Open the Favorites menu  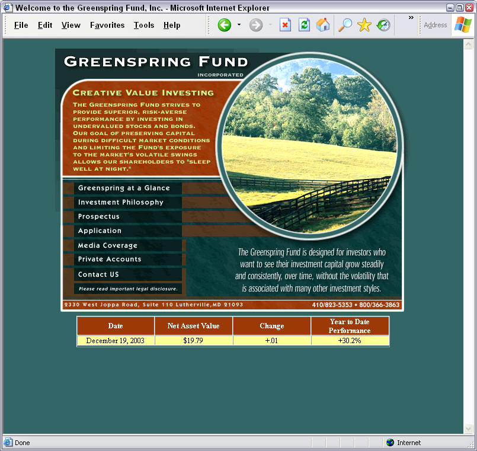107,25
